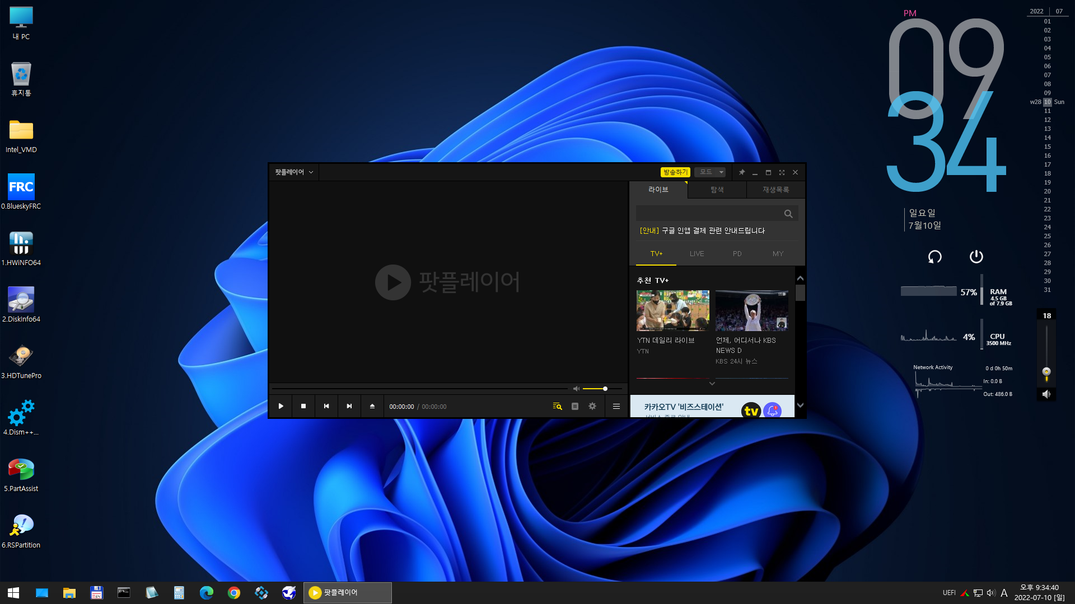Open the 팟플레이어 main menu dropdown
The height and width of the screenshot is (604, 1075).
(294, 172)
